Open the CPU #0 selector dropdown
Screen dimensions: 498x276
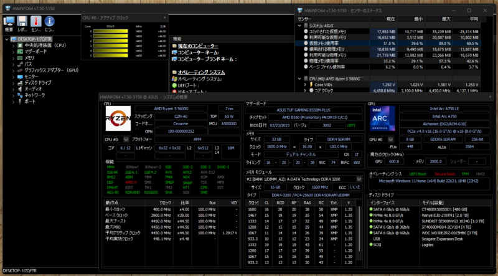click(x=126, y=140)
